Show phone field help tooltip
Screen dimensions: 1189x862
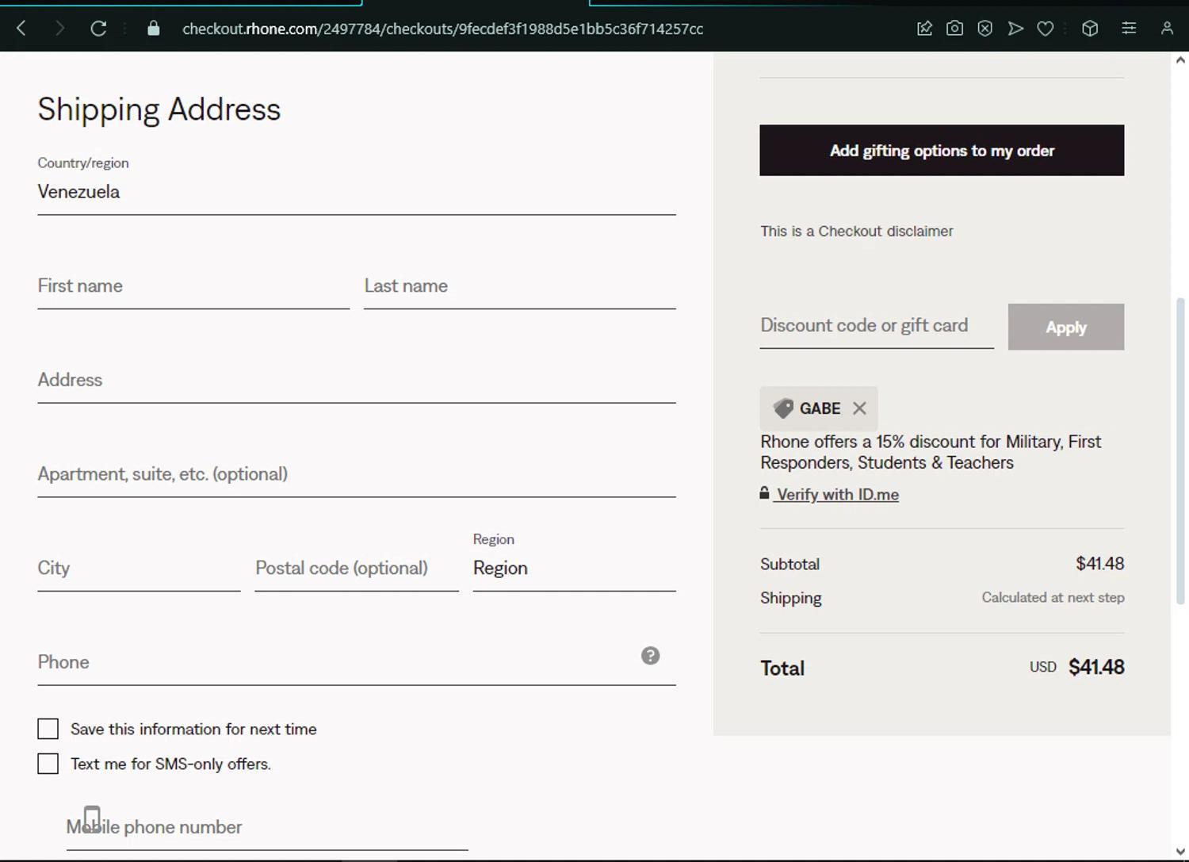pos(650,656)
